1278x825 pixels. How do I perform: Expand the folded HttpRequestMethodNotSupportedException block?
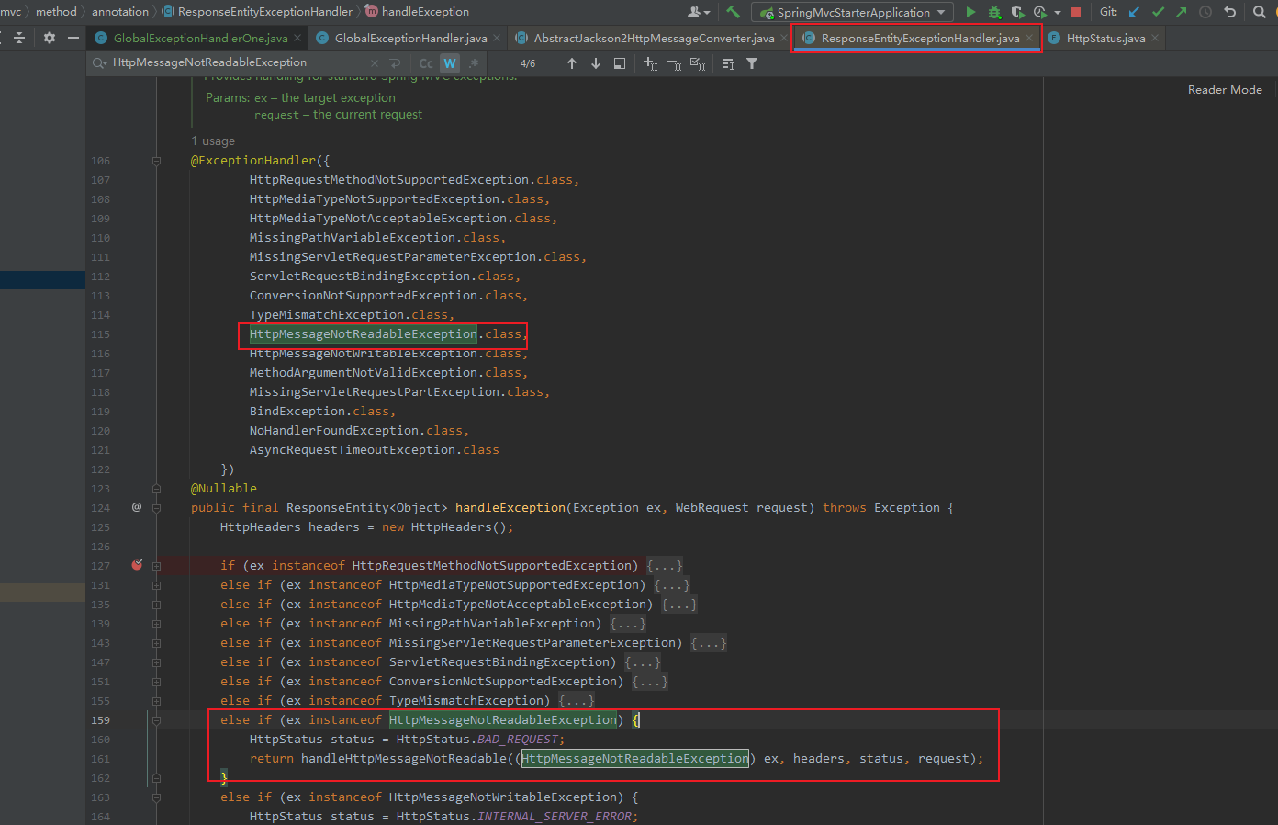(665, 566)
